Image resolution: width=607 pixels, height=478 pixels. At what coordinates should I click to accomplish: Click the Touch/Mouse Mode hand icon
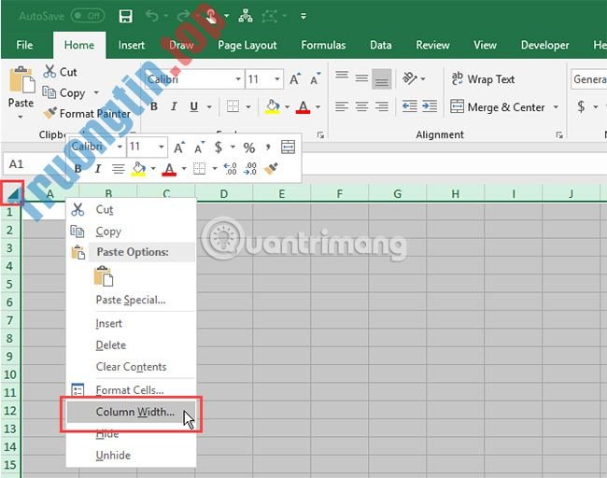[x=211, y=16]
